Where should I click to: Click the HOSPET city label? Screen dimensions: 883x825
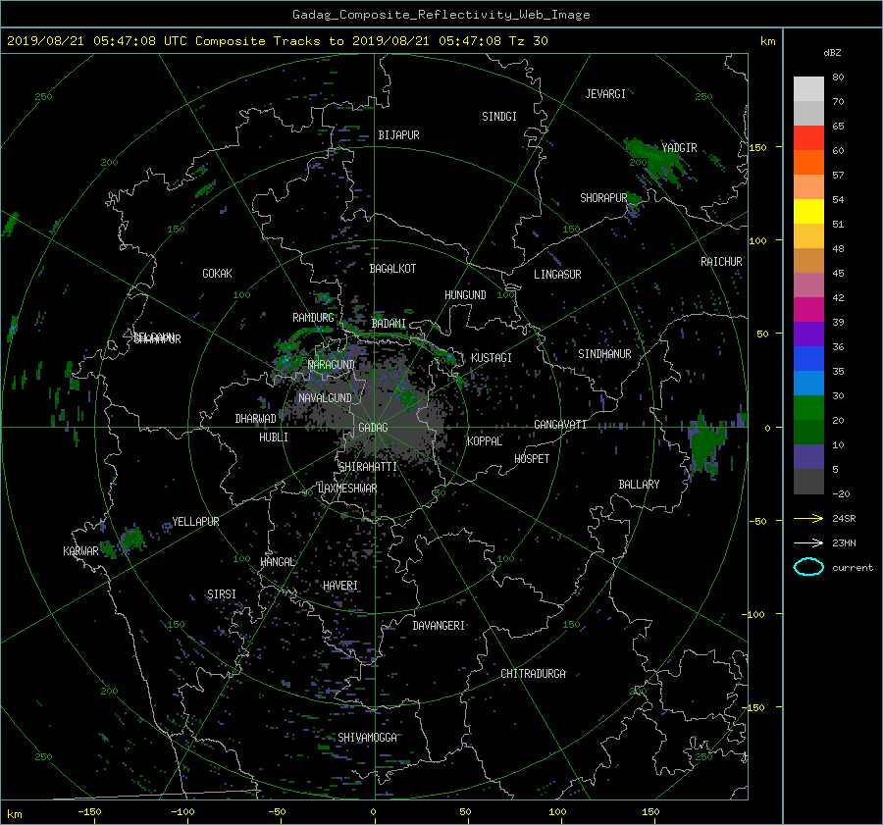[532, 459]
